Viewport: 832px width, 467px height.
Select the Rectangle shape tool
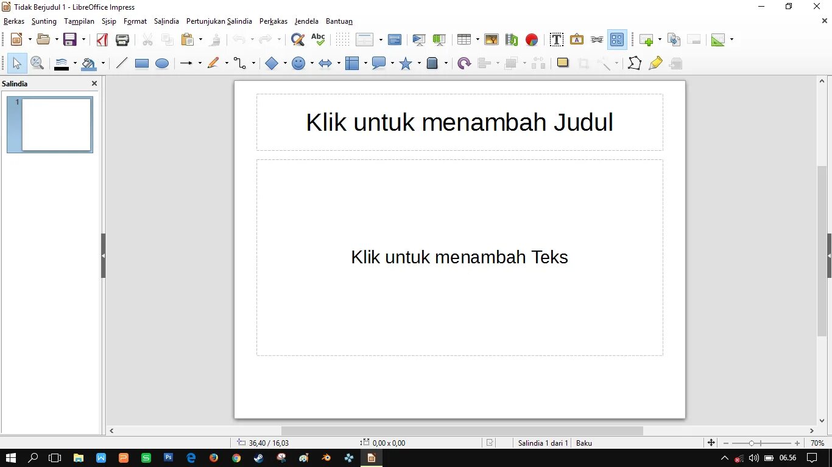(x=142, y=63)
